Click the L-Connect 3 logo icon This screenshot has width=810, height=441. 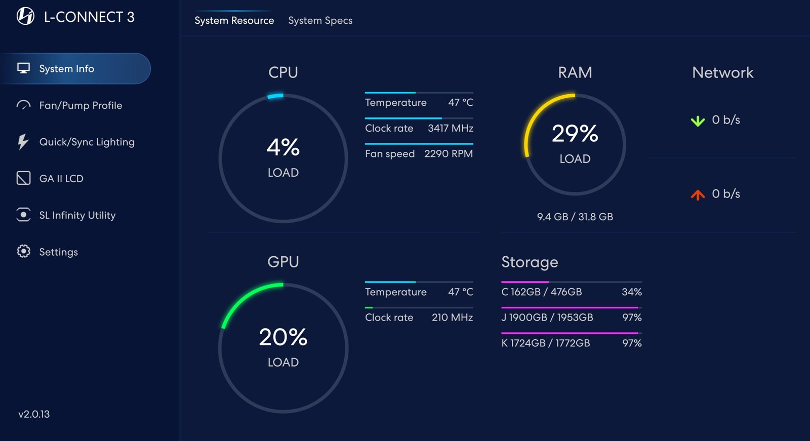coord(25,16)
